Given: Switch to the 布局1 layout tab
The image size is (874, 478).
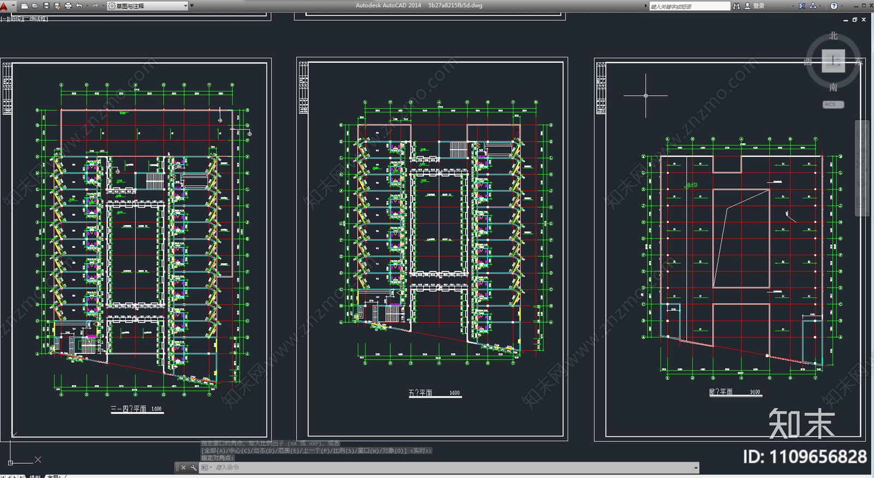Looking at the screenshot, I should pos(54,476).
